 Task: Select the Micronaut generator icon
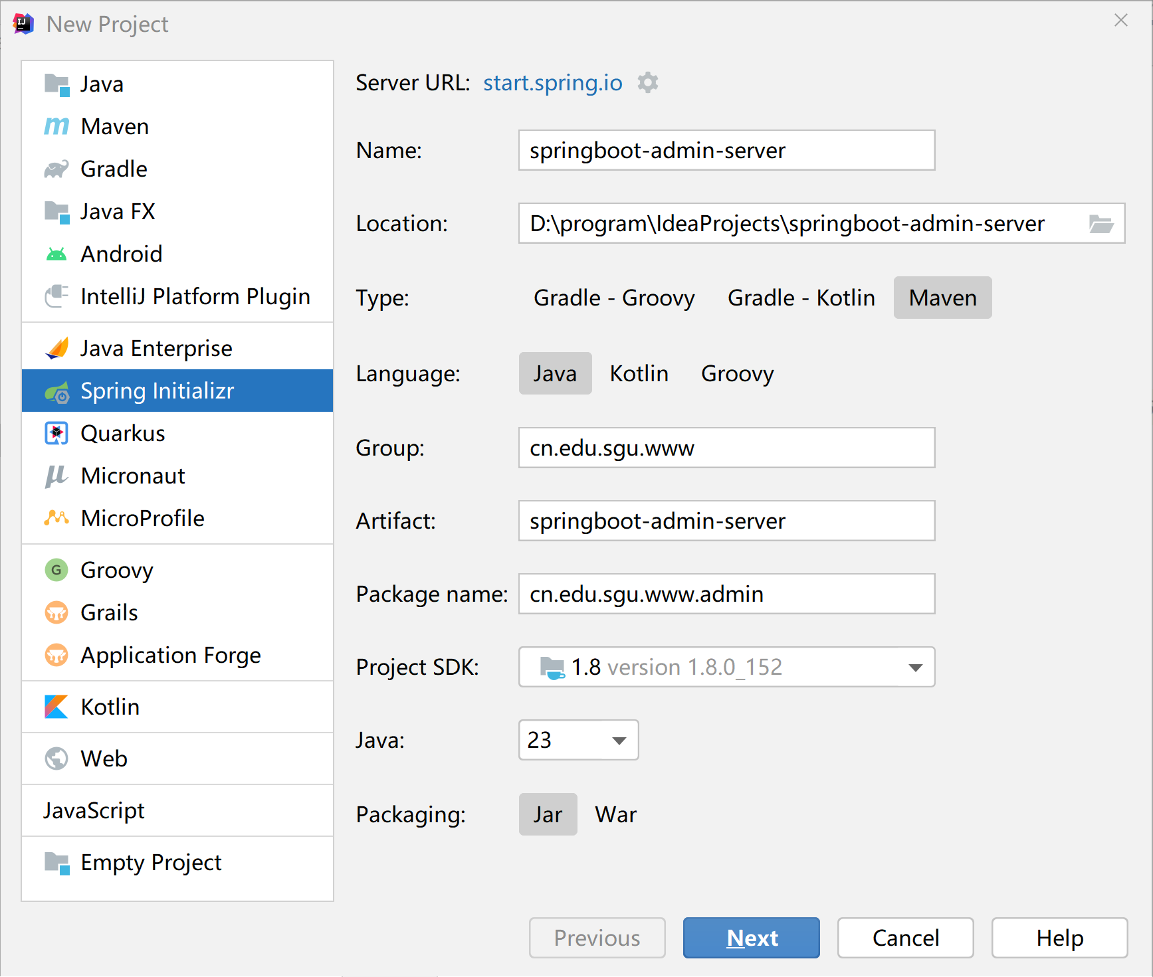56,476
